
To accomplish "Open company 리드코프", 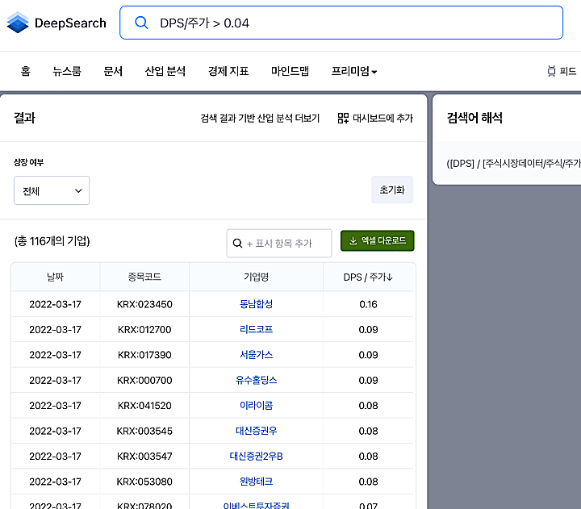I will pyautogui.click(x=256, y=329).
